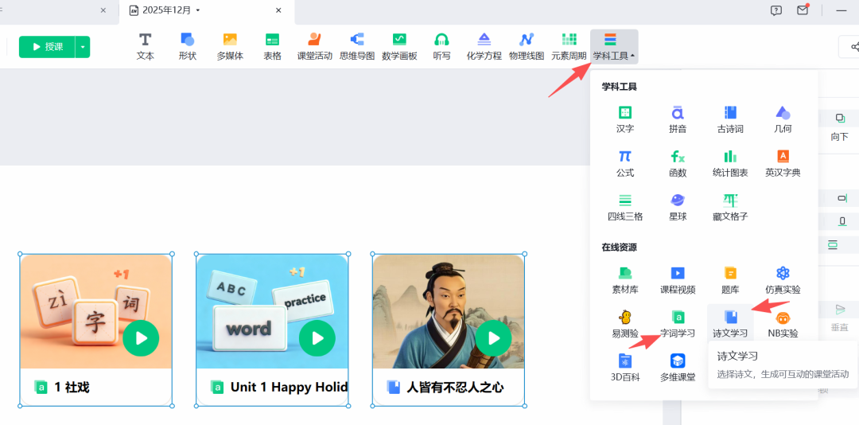This screenshot has height=425, width=859.
Task: Select the 1 社戏 card title
Action: click(72, 388)
